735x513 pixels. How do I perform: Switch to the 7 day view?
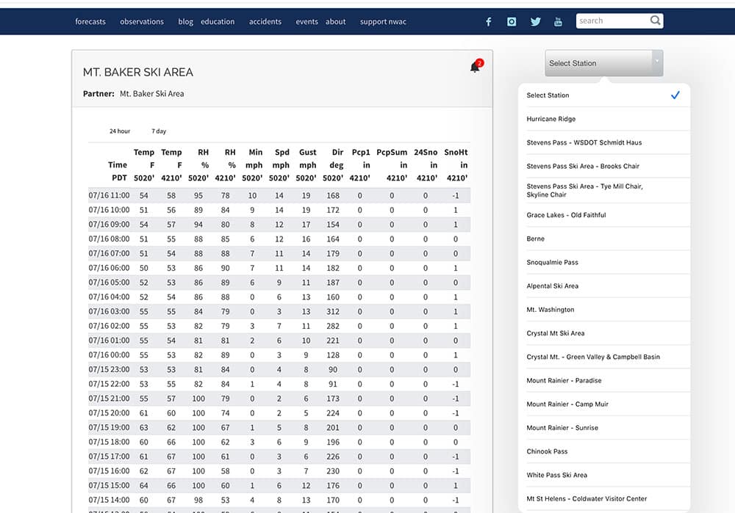click(x=159, y=131)
